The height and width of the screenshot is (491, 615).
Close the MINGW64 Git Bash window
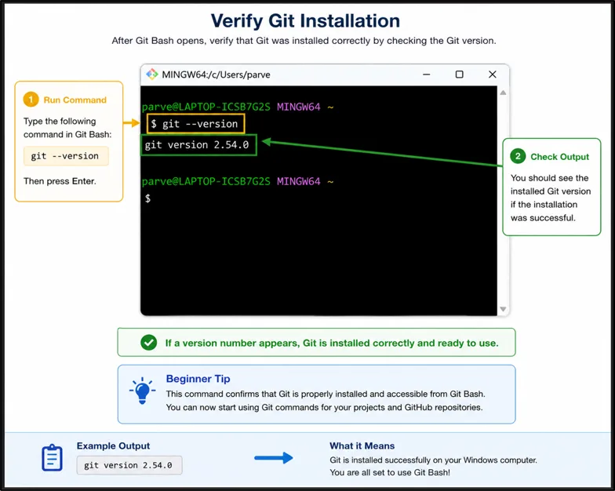(x=493, y=74)
